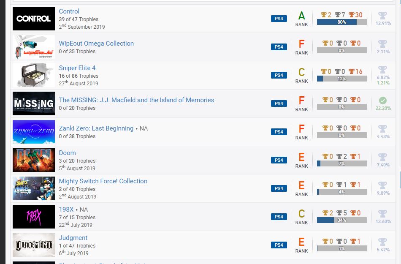The width and height of the screenshot is (401, 264).
Task: Click the platinum trophy icon for Sniper Elite 4
Action: 382,70
